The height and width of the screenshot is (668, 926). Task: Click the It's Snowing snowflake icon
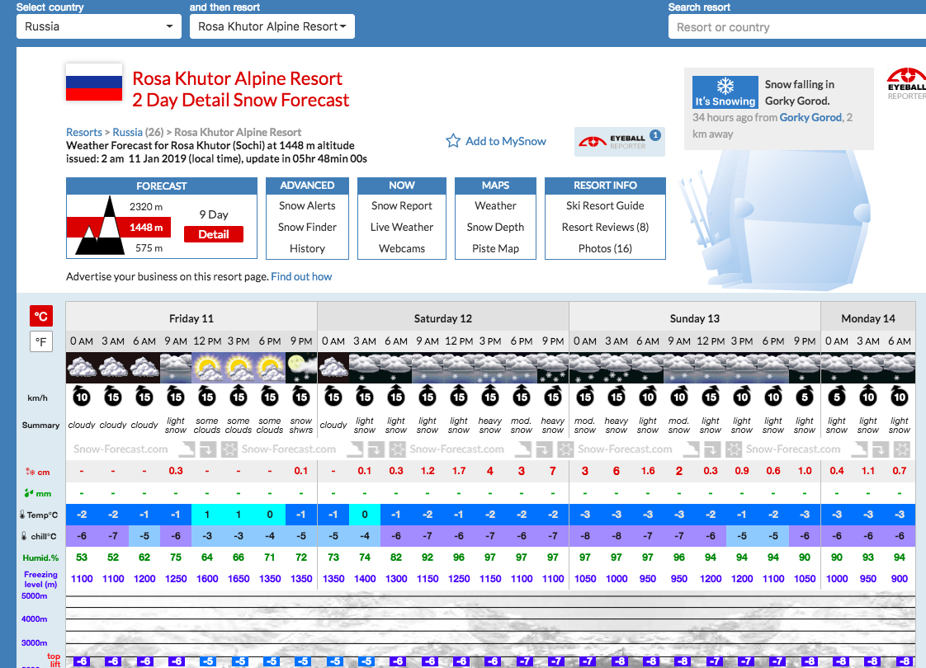tap(725, 86)
